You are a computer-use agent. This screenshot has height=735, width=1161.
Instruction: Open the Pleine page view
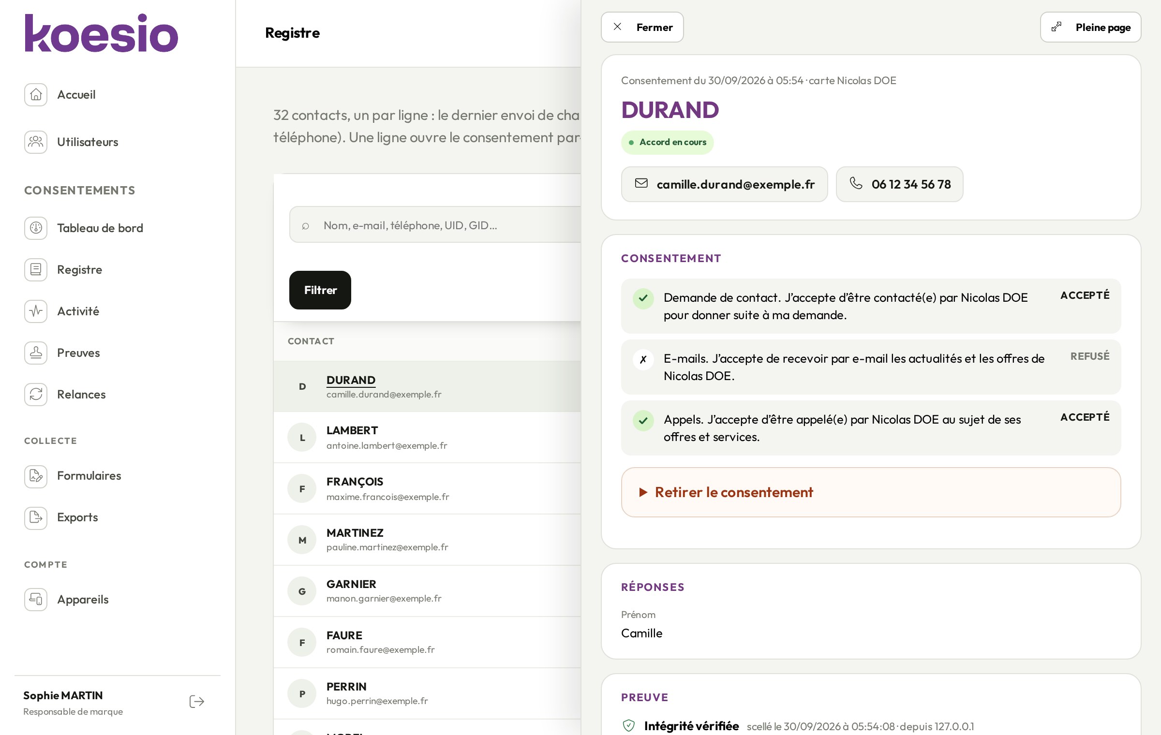click(1090, 27)
